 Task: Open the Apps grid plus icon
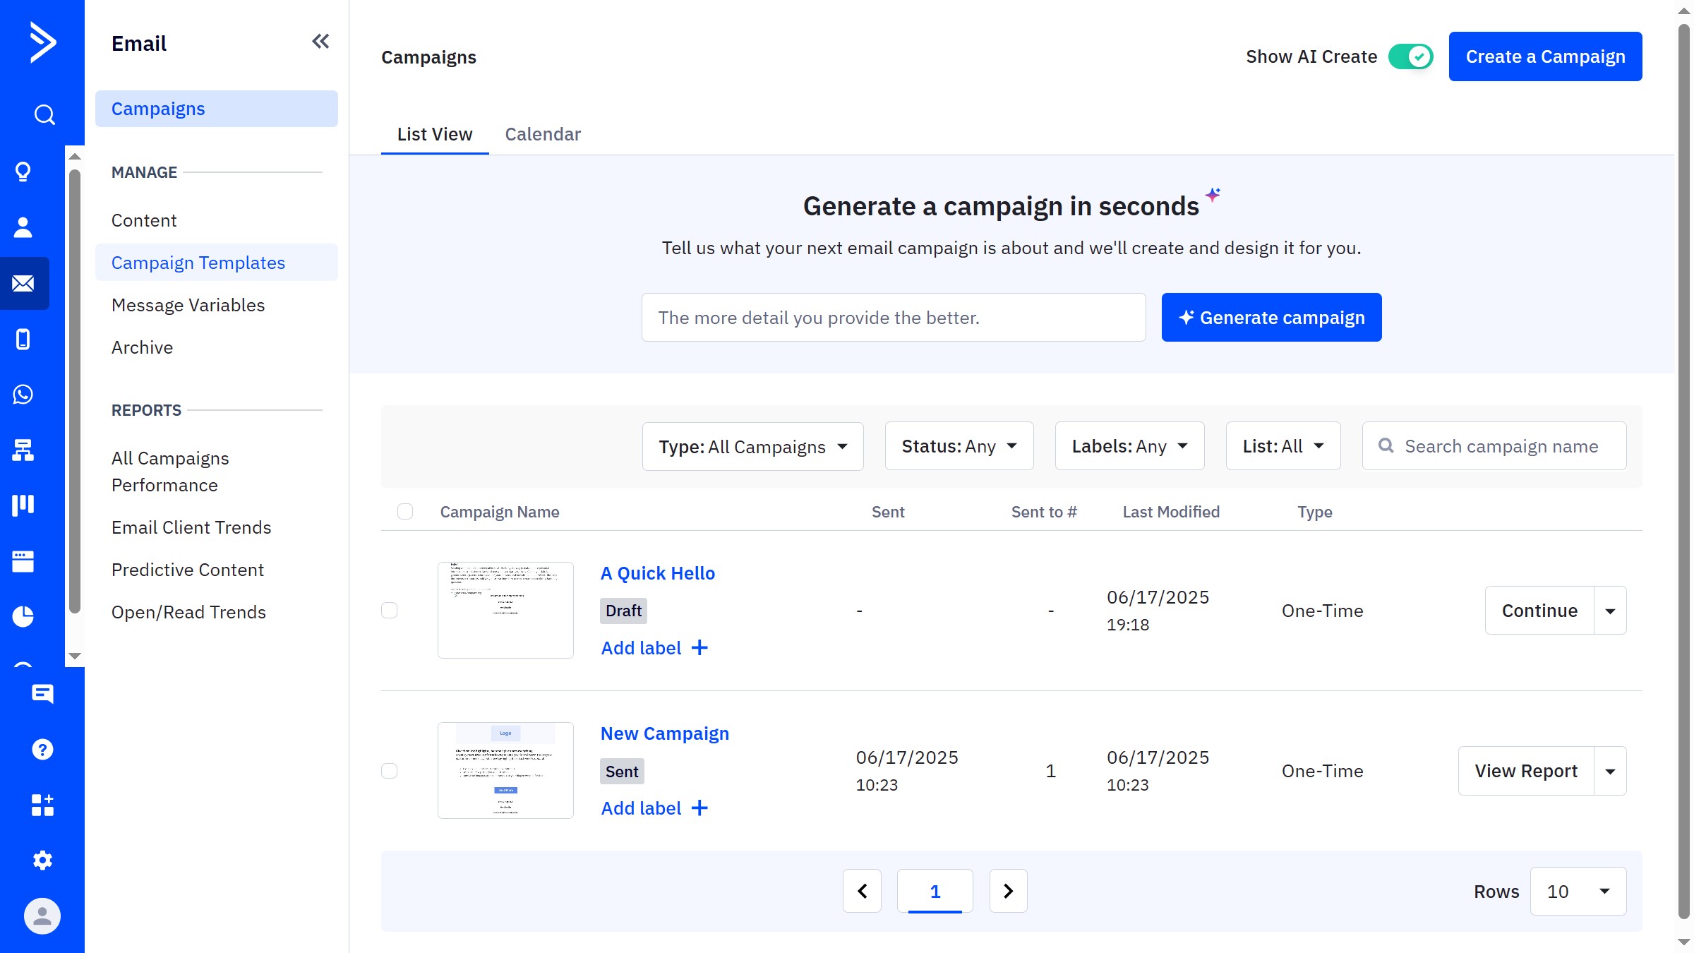tap(42, 805)
